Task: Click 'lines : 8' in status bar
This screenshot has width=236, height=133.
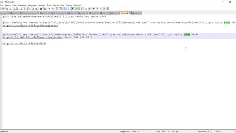Action: (x=135, y=132)
